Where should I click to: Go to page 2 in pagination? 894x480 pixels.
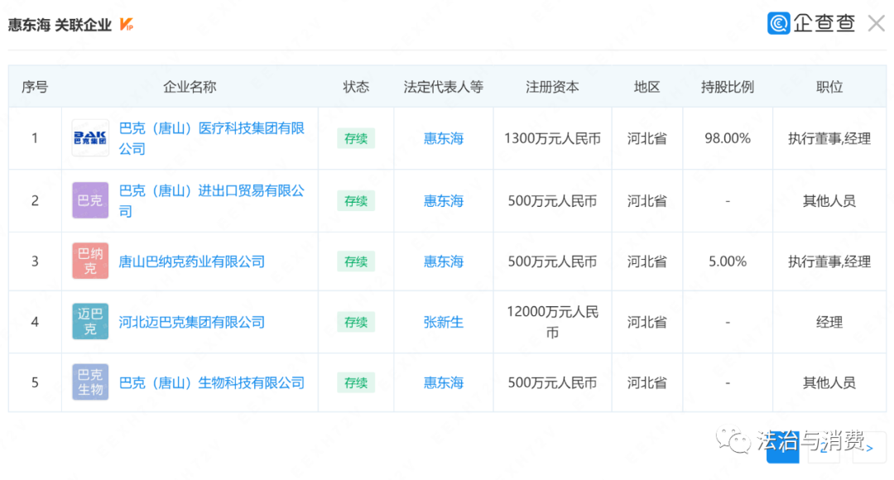pos(824,447)
